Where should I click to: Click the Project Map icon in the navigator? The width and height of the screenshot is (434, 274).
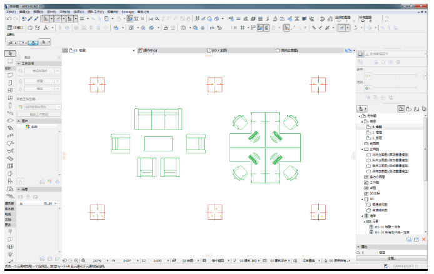point(401,109)
